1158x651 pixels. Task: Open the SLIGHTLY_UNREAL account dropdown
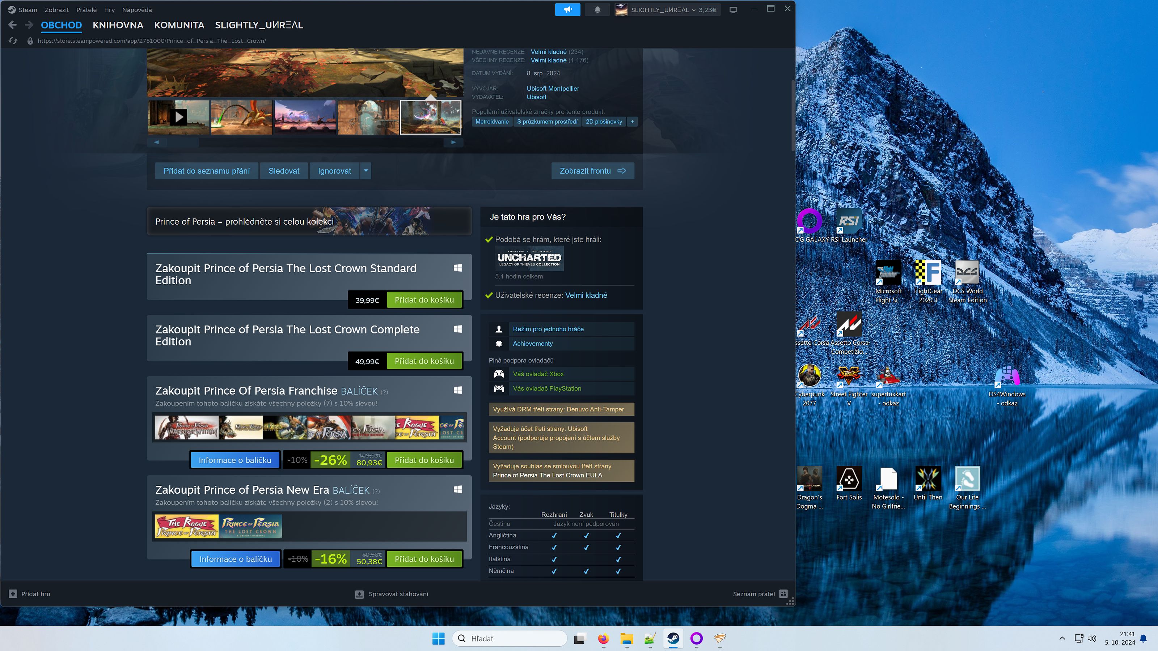pos(665,9)
